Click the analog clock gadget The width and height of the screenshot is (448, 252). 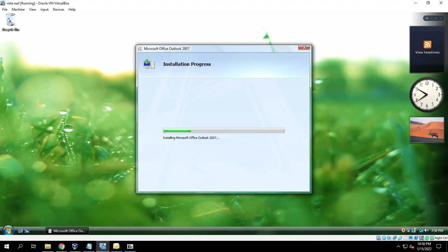pyautogui.click(x=427, y=95)
